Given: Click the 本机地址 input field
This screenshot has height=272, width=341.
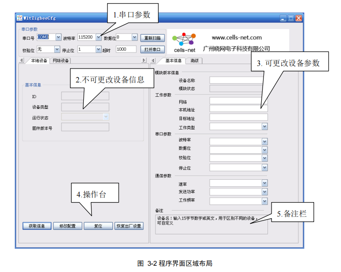Looking at the screenshot, I should click(x=238, y=108).
